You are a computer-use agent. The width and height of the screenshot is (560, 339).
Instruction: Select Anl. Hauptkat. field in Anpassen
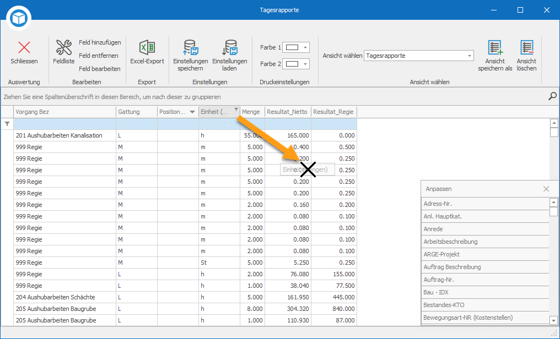(485, 216)
